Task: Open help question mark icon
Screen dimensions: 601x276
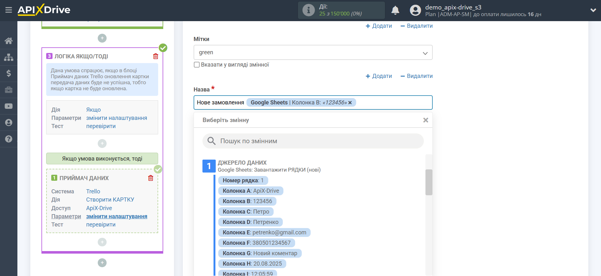Action: pyautogui.click(x=9, y=139)
